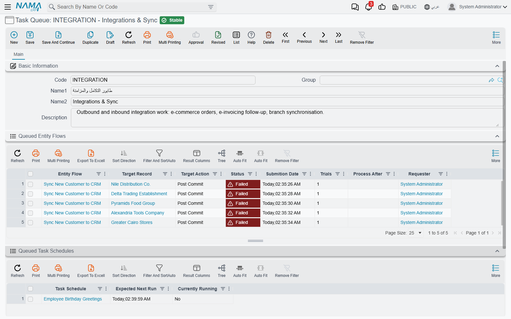Collapse the Queued Task Schedules section
The image size is (511, 319).
coord(497,251)
